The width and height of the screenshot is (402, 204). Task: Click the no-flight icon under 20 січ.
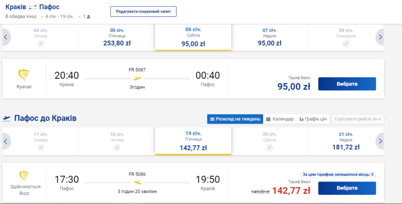269,147
